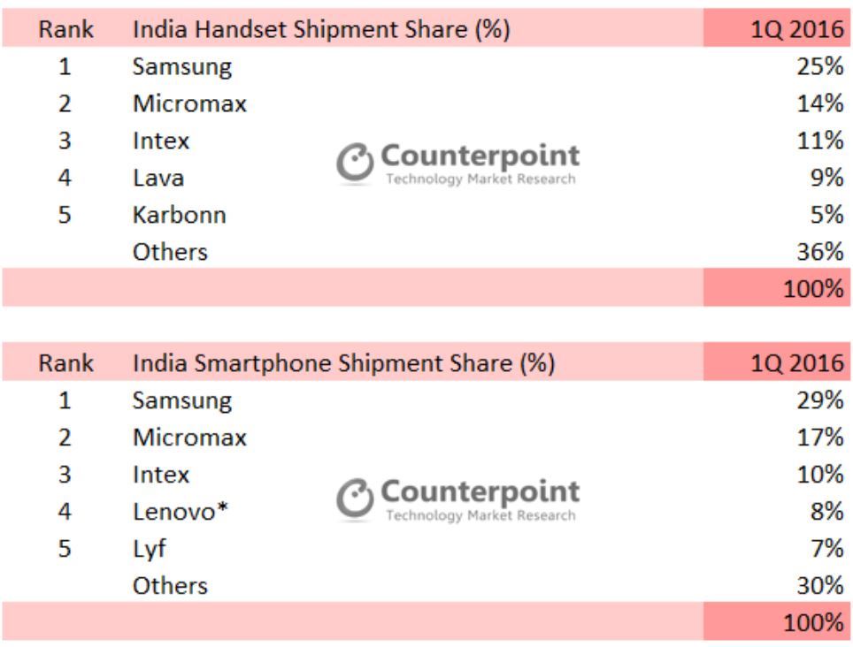853x647 pixels.
Task: Click the Rank header of the handset table
Action: pyautogui.click(x=65, y=29)
